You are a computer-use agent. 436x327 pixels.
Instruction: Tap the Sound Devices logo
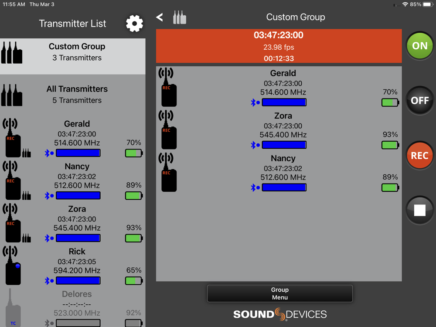280,314
